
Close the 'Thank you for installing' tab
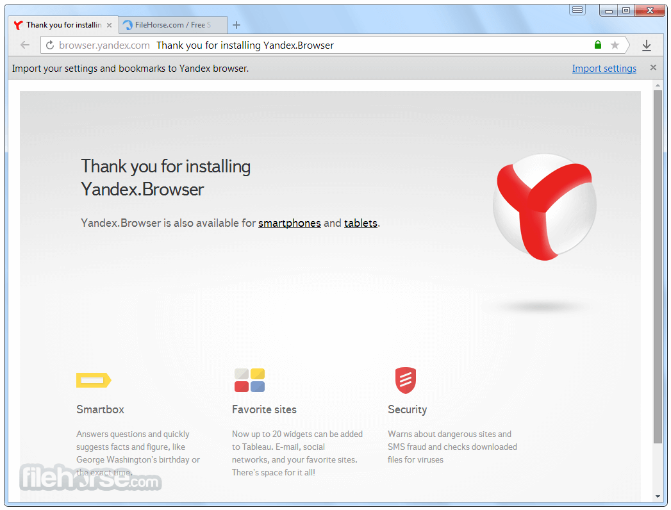(109, 25)
